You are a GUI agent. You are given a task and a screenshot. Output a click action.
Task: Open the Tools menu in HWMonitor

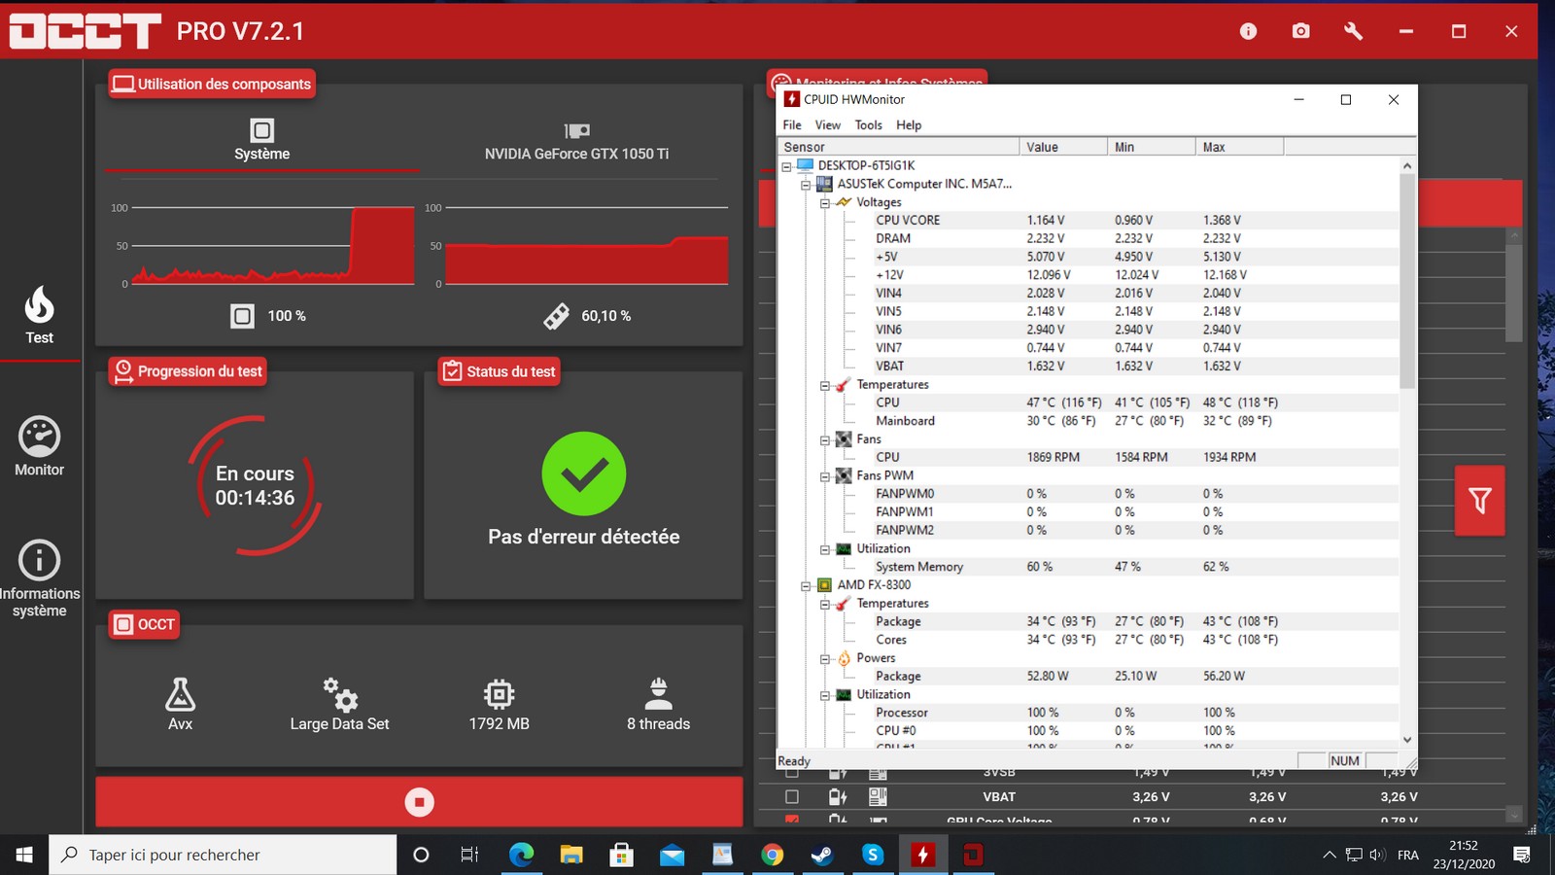pyautogui.click(x=868, y=125)
